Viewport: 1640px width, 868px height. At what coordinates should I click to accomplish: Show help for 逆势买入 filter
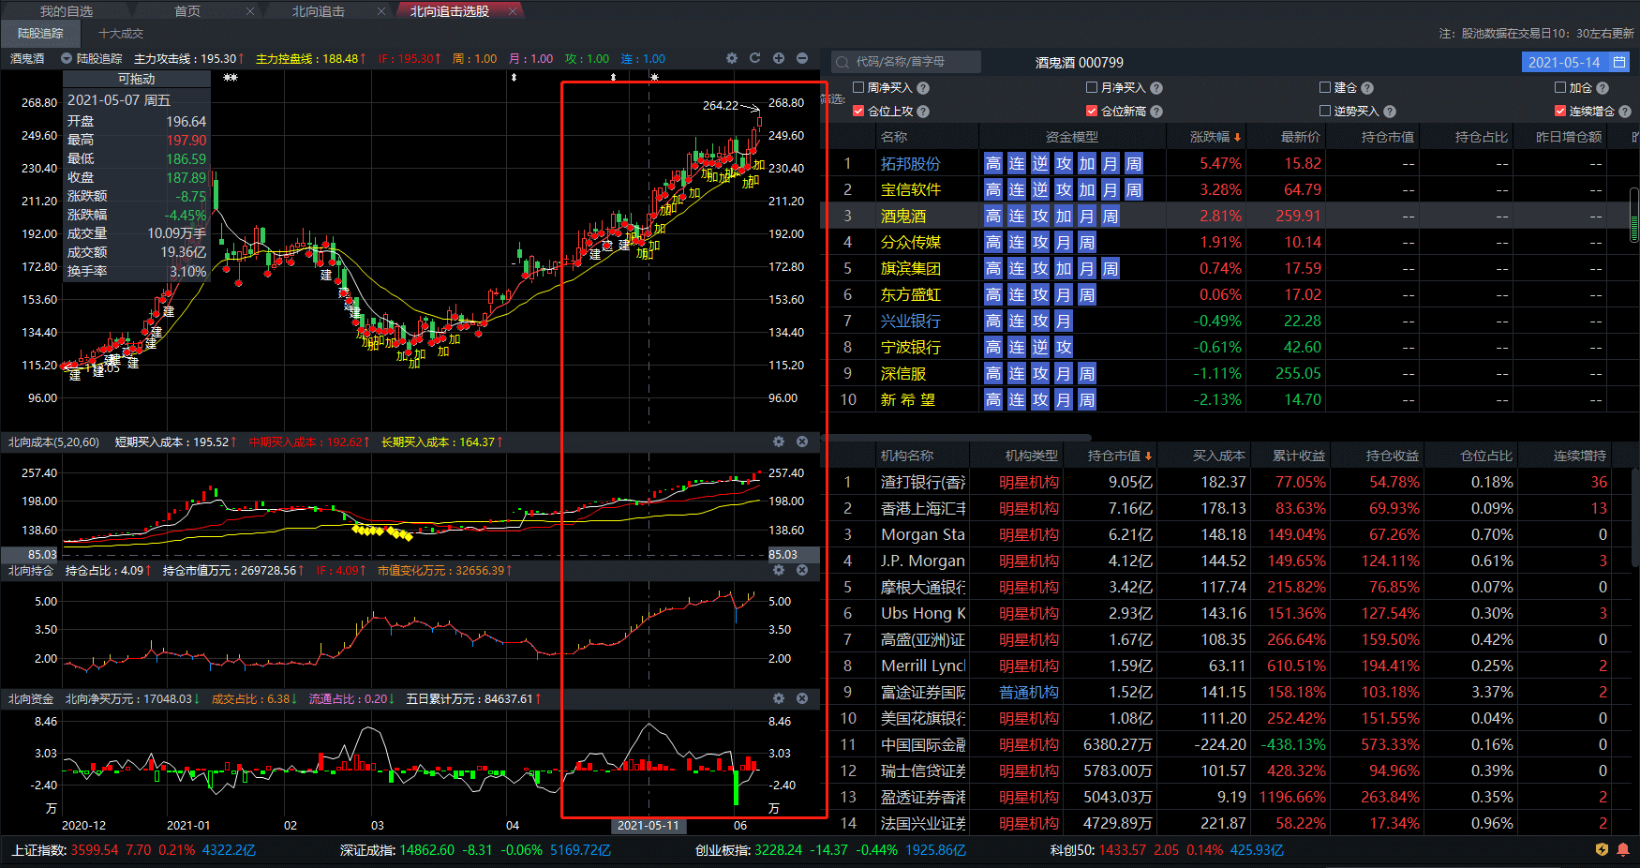coord(1390,112)
